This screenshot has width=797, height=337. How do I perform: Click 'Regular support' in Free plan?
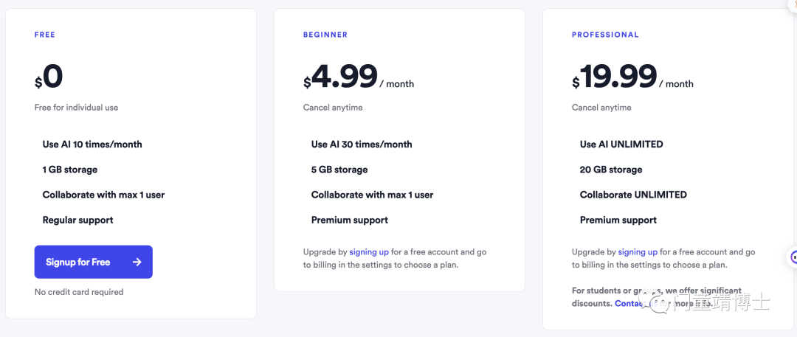[77, 220]
